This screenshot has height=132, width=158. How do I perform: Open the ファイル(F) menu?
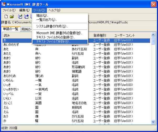(x=9, y=10)
